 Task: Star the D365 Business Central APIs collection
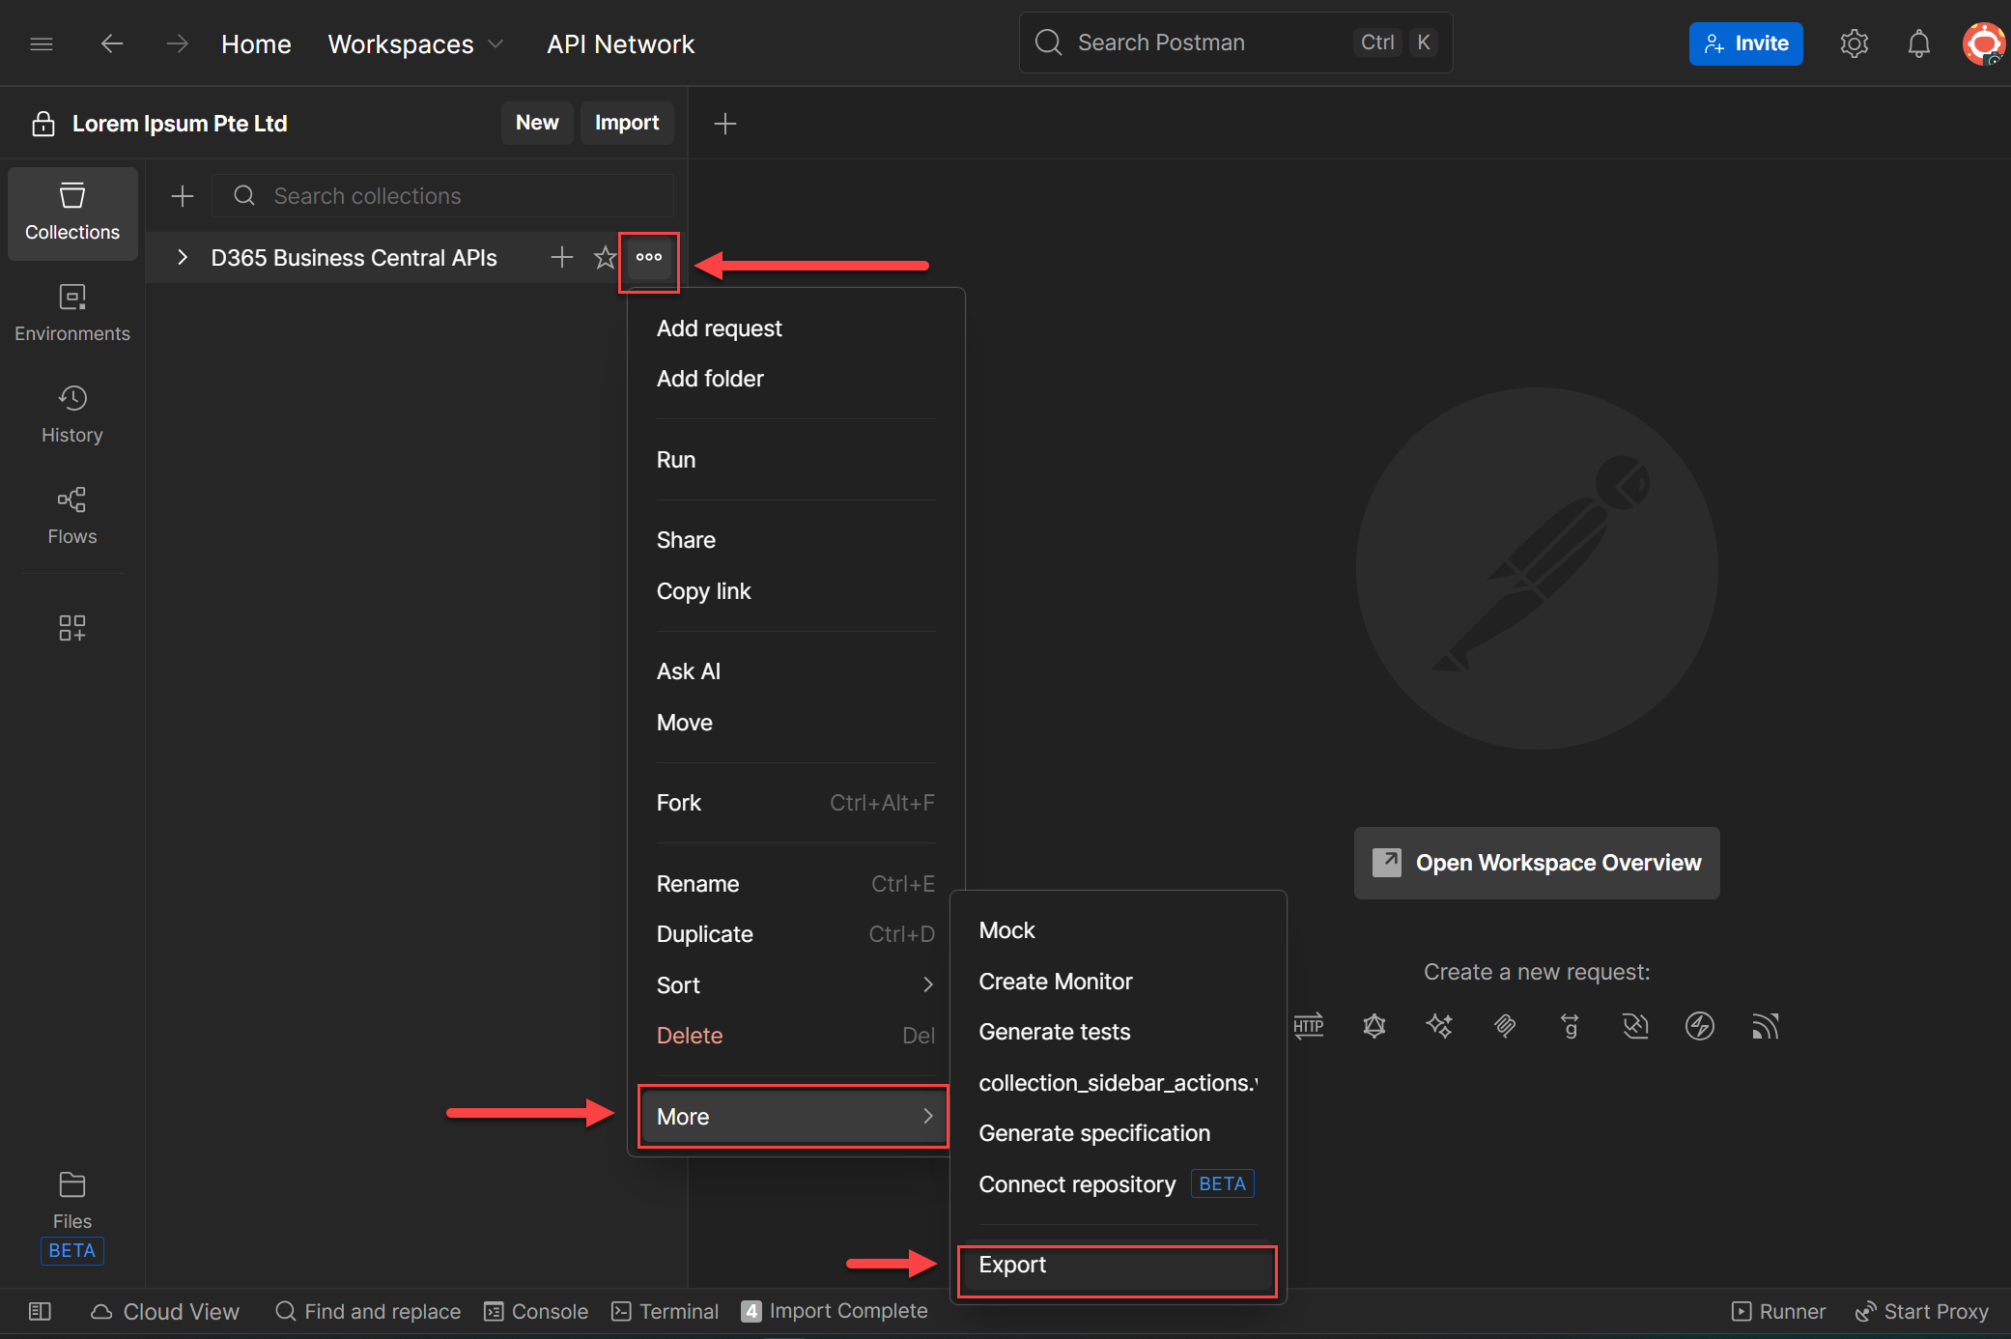pos(605,257)
